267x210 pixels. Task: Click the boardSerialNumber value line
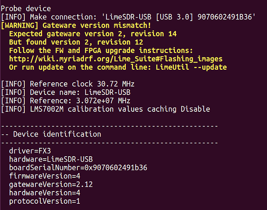point(78,168)
